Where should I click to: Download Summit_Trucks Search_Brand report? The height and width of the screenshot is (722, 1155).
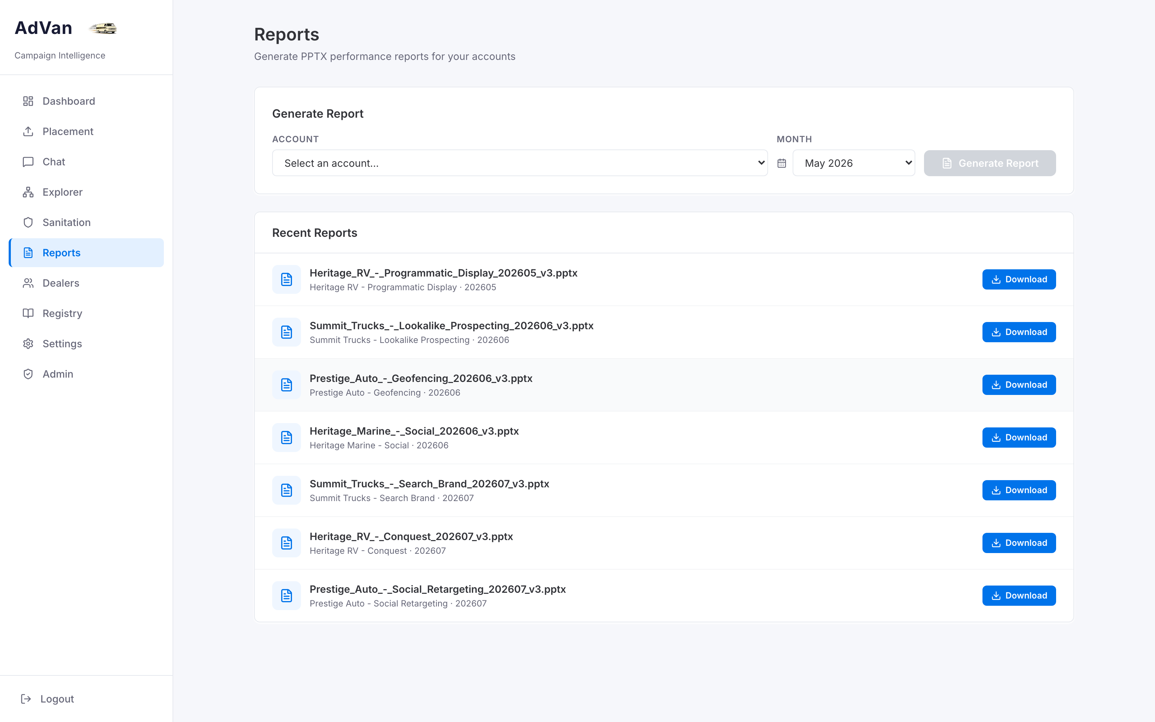click(x=1019, y=490)
